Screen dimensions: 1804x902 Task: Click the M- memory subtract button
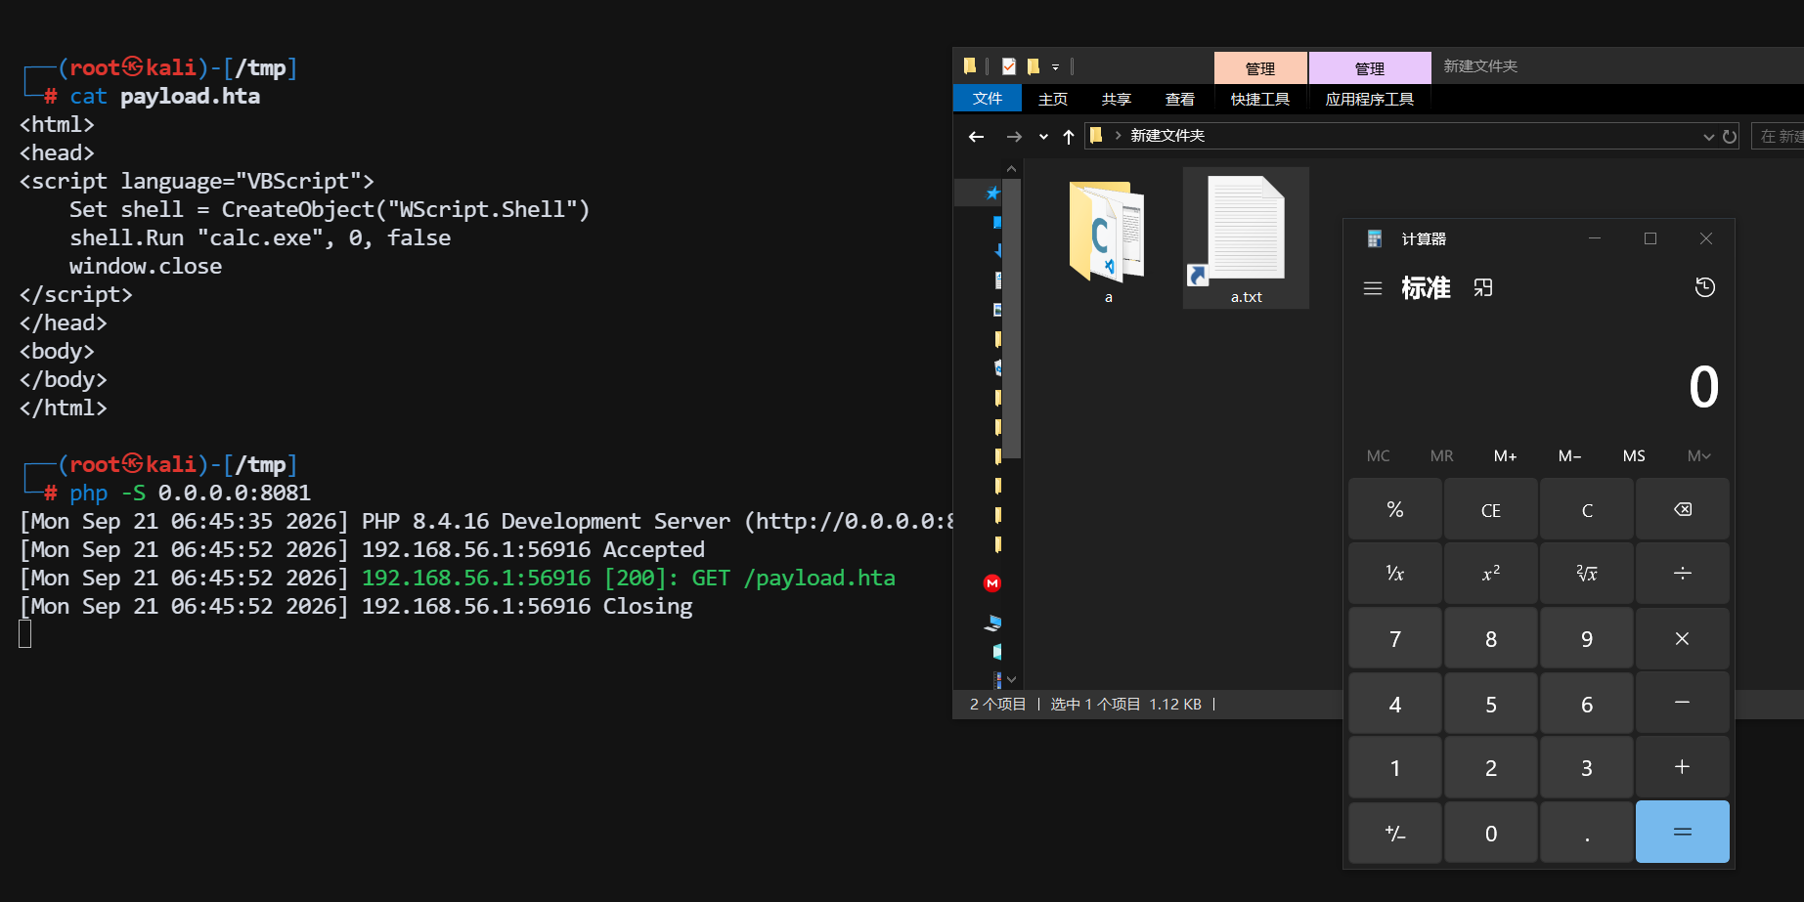point(1569,455)
